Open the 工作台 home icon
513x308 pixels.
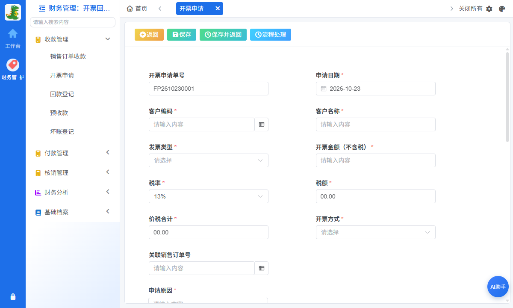13,33
